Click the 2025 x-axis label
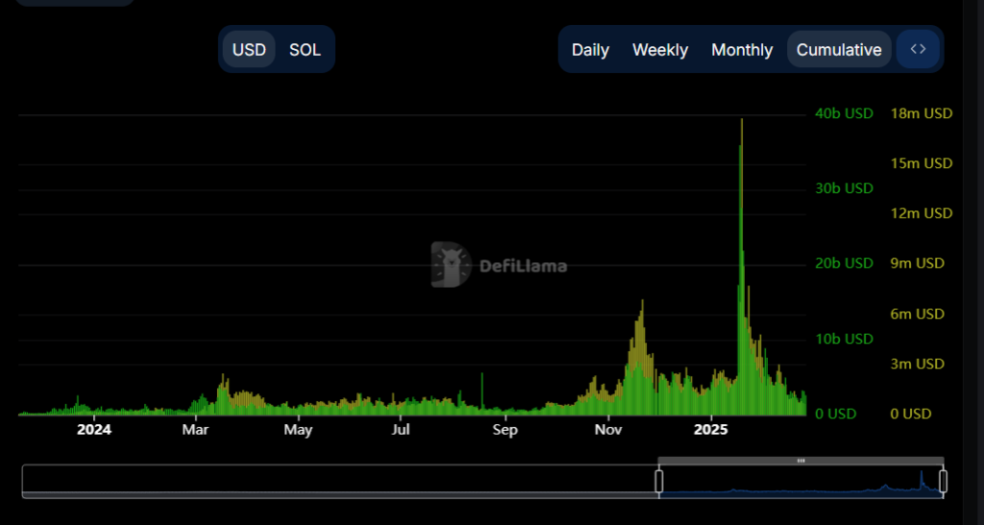The image size is (984, 525). click(711, 430)
